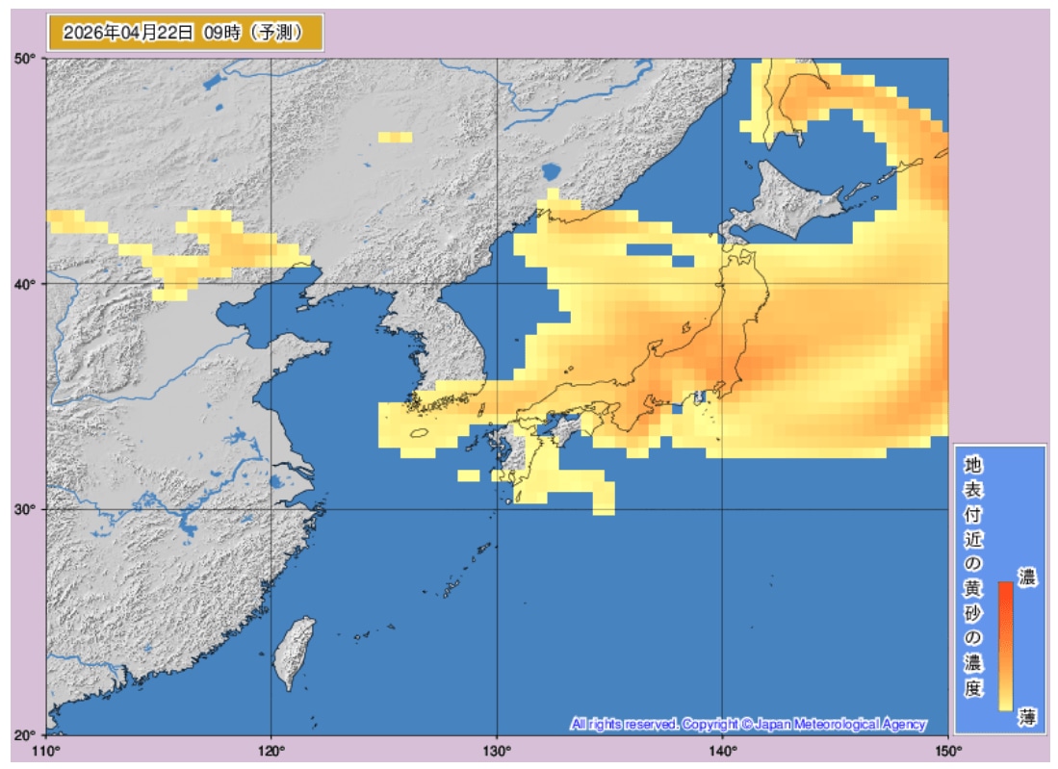This screenshot has height=769, width=1058.
Task: Click the gridline intersection at 130°E 30°N
Action: (497, 509)
